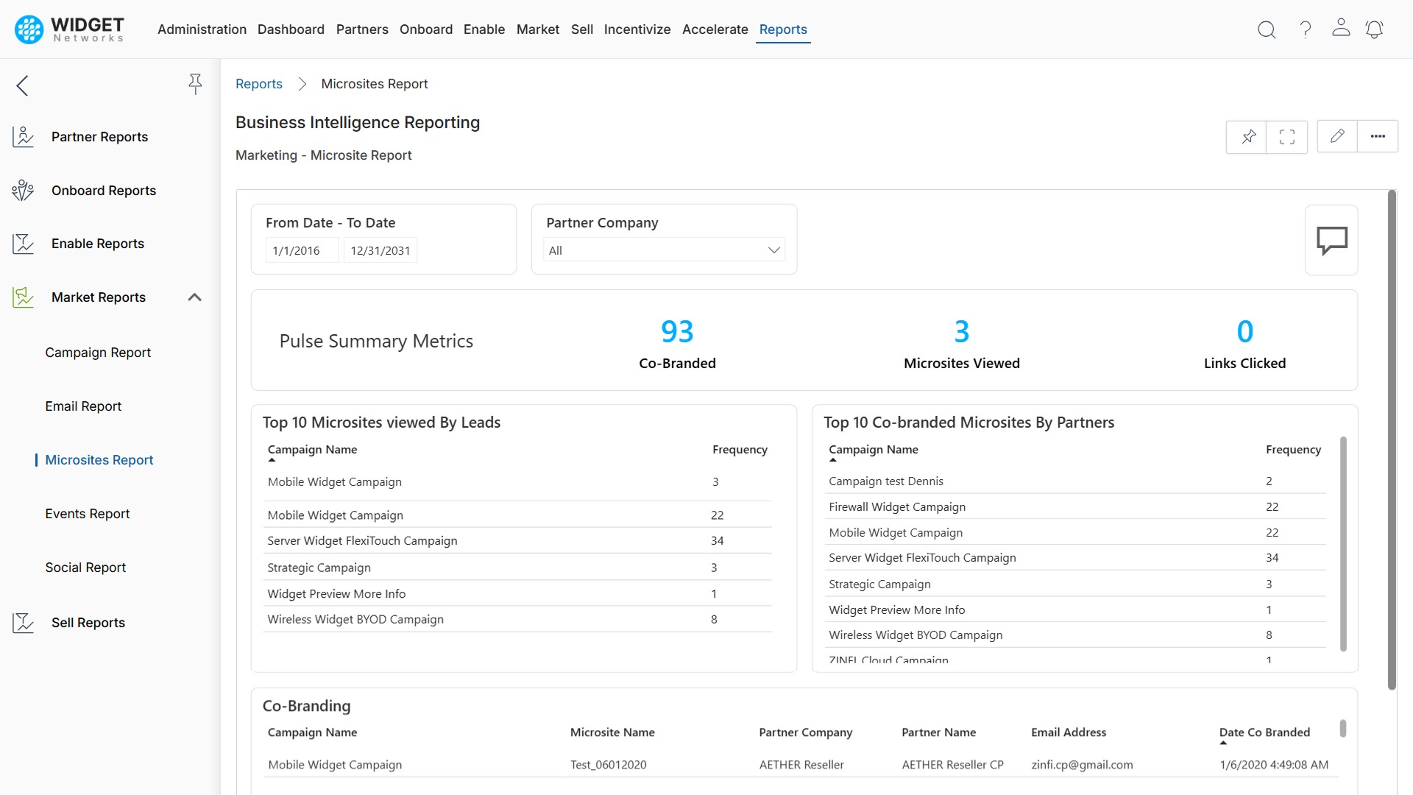Switch to the Incentivize menu
Image resolution: width=1413 pixels, height=795 pixels.
637,29
